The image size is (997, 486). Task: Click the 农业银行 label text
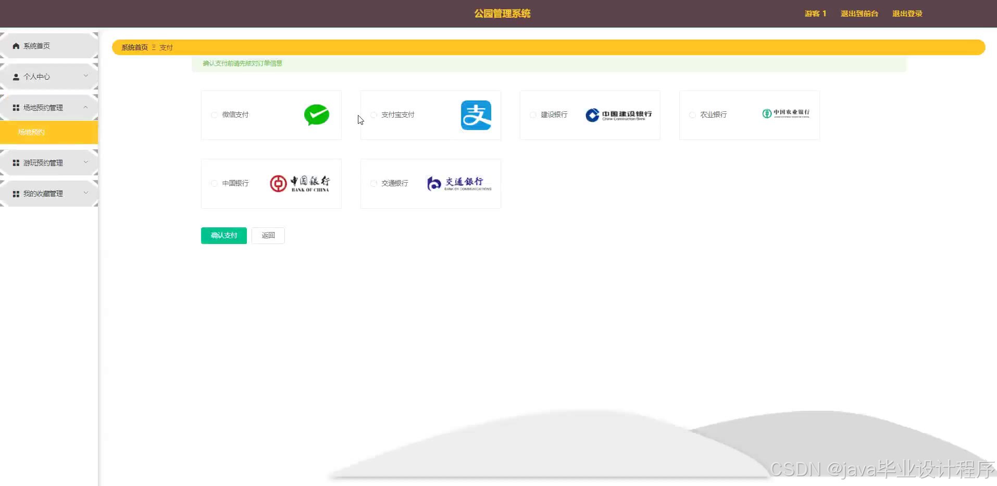[x=714, y=115]
